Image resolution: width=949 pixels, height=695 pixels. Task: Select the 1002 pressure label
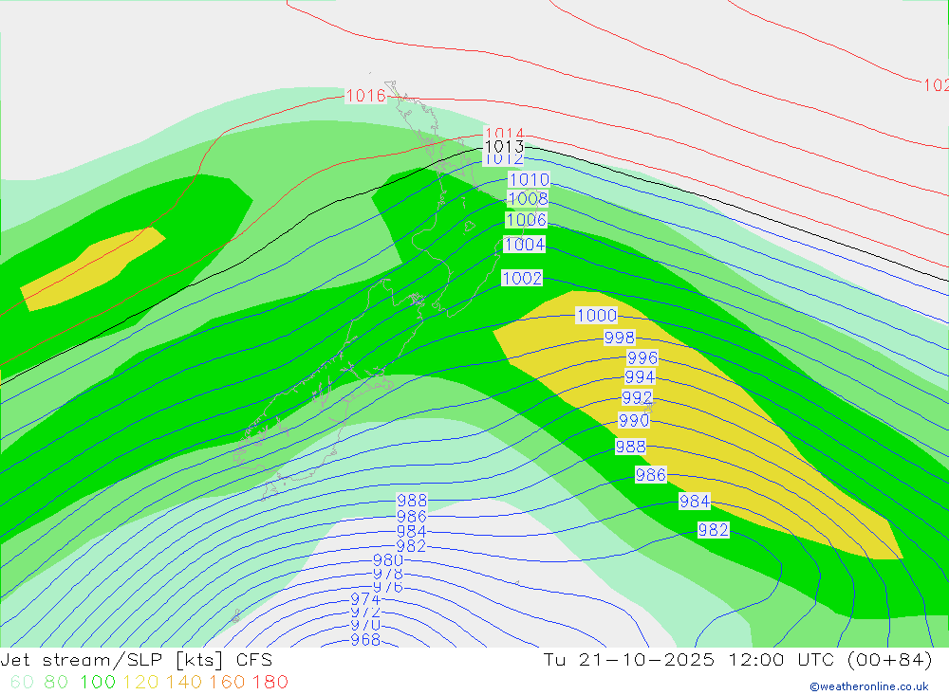tap(522, 278)
